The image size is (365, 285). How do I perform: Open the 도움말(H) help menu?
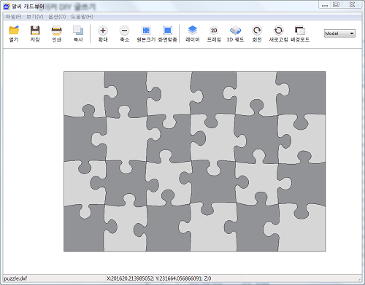coord(82,17)
